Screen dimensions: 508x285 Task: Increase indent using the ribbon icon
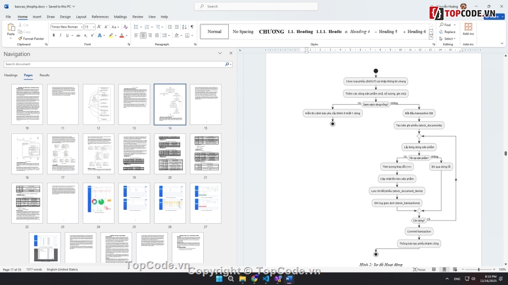[176, 27]
